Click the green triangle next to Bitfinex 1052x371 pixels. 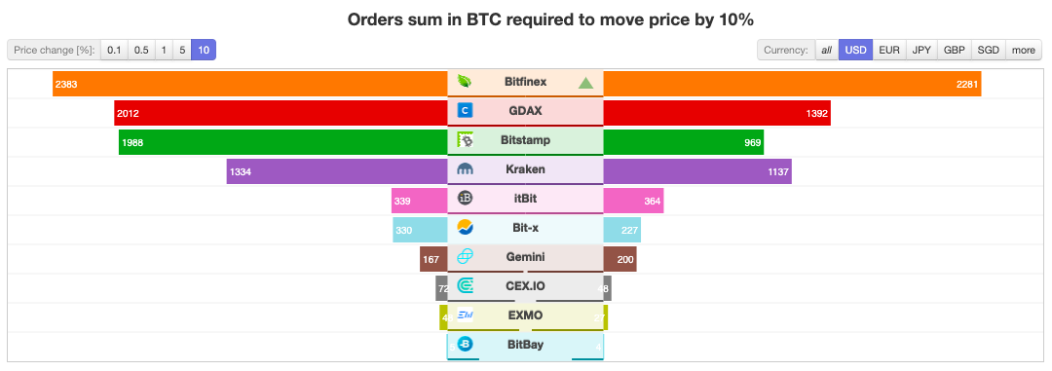(585, 83)
